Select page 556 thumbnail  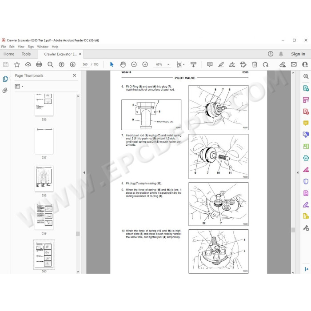(x=44, y=105)
